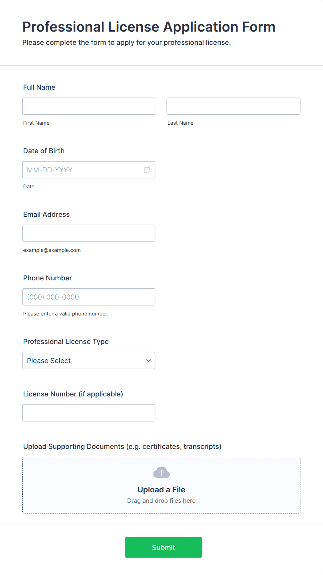Click the Drag and drop files area
Screen dimensions: 323x575
(x=161, y=485)
